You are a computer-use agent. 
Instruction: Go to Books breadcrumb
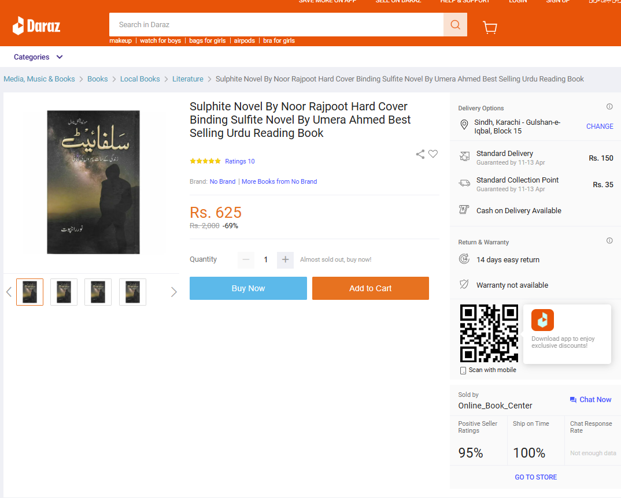(x=97, y=79)
